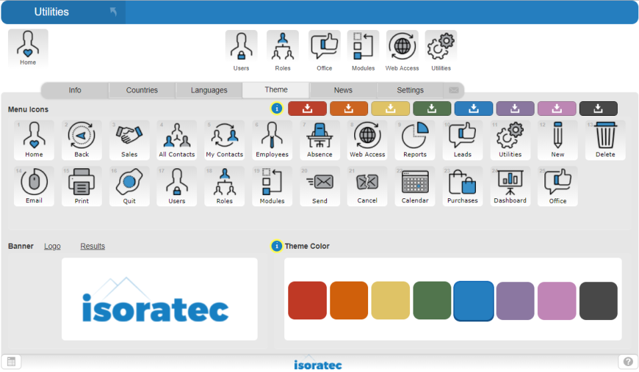Screen dimensions: 639x372
Task: Switch to the News tab
Action: [x=343, y=90]
